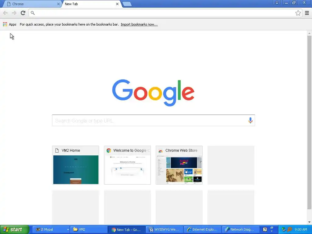
Task: Open the Apps shortcut in bookmarks bar
Action: tap(9, 24)
